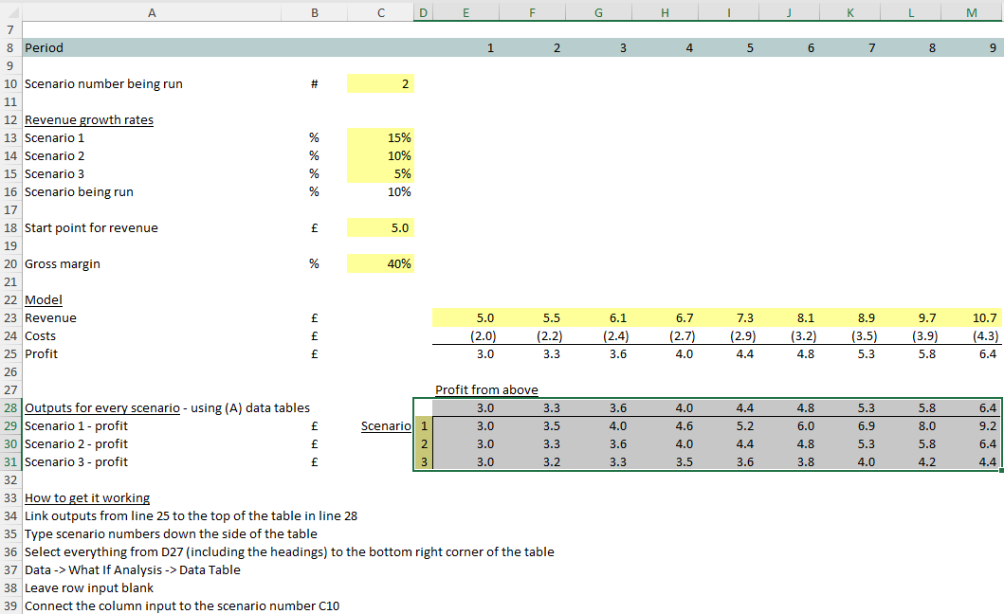Select the column M header
The image size is (1004, 614).
[971, 10]
